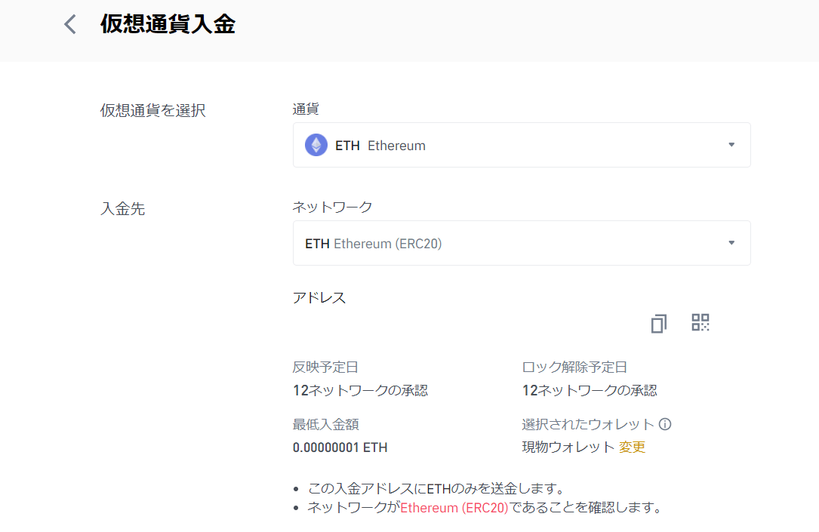The image size is (819, 532).
Task: Click the 仮想通貨を選択 section label
Action: click(x=153, y=110)
